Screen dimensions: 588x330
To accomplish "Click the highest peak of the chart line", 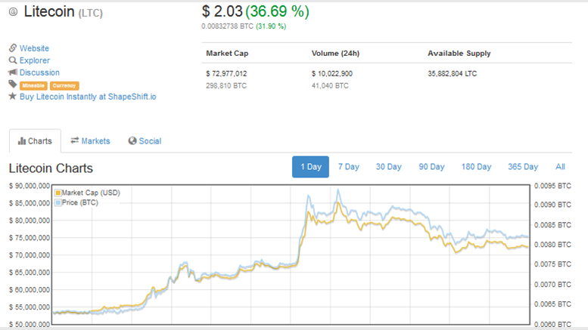I will tap(338, 190).
